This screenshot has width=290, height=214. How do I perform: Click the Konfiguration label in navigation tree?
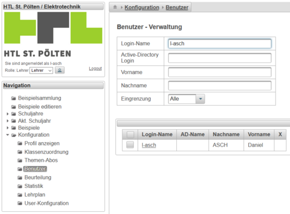tap(34, 135)
